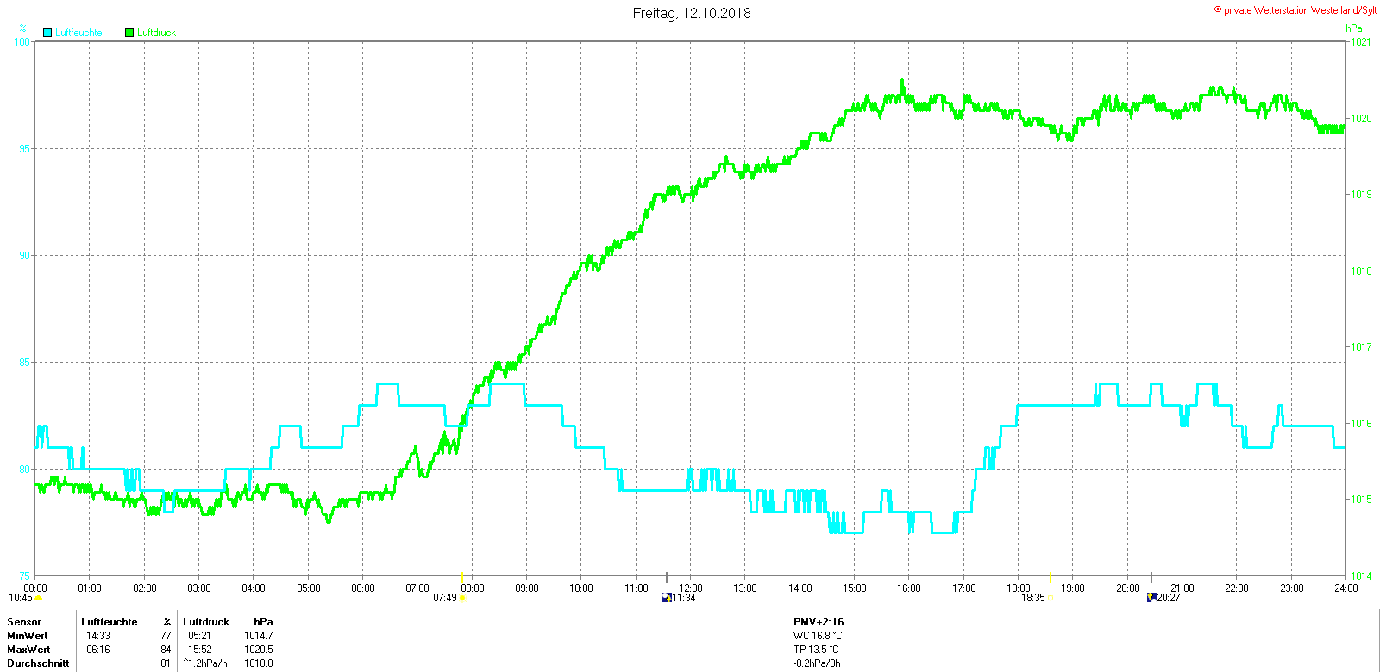This screenshot has width=1380, height=672.
Task: Click the cyan Luftfeuchte legend swatch
Action: click(x=47, y=33)
